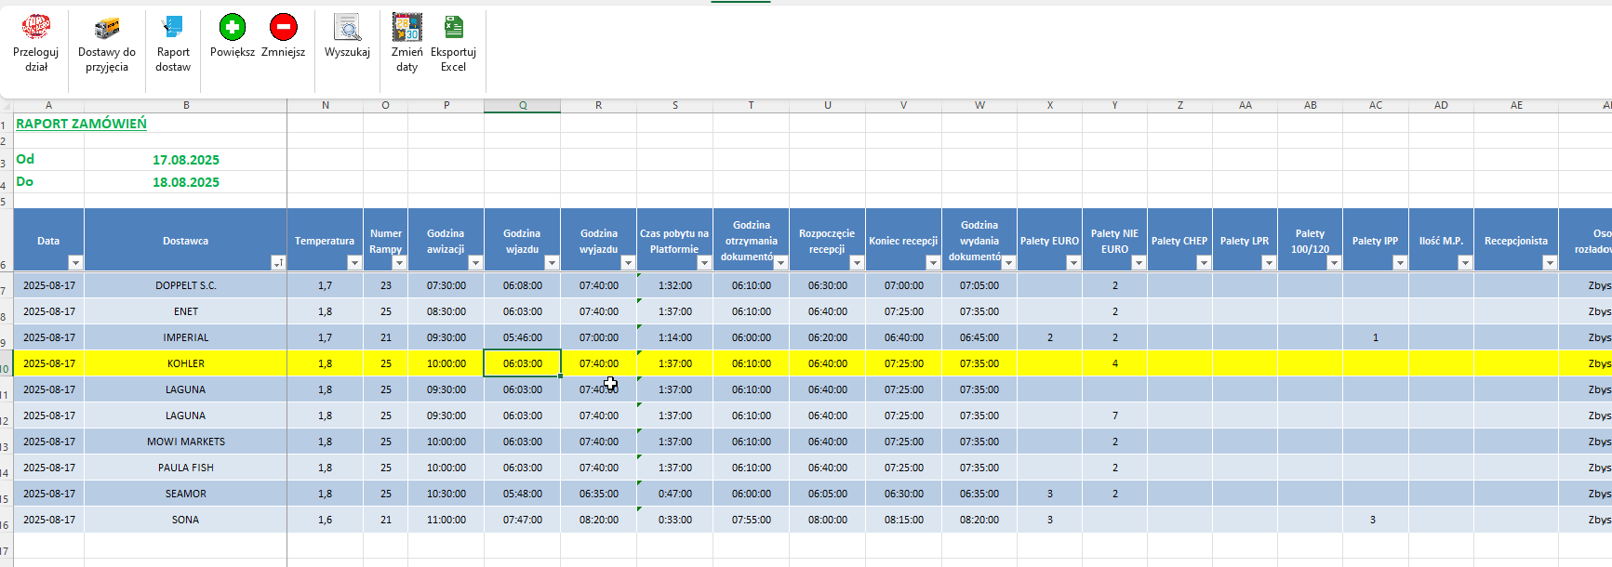Open the Palety IPP filter dropdown
Image resolution: width=1612 pixels, height=567 pixels.
1400,263
